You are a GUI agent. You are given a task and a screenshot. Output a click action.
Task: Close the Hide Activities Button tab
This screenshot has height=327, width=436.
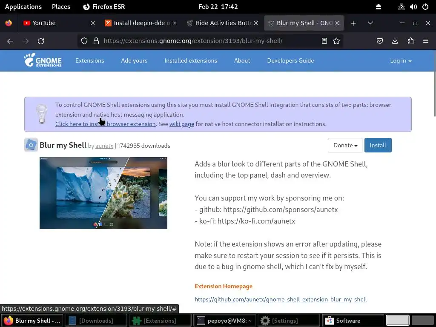tap(256, 23)
